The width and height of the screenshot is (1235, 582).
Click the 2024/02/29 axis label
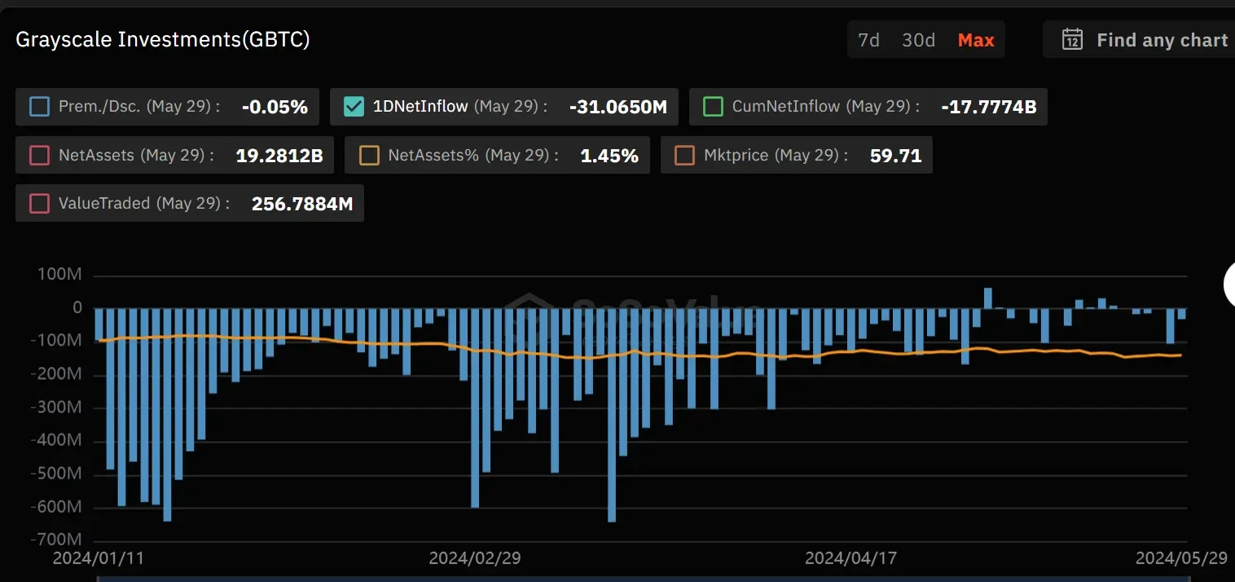click(473, 558)
